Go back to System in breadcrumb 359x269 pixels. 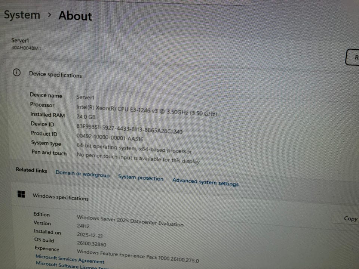22,15
